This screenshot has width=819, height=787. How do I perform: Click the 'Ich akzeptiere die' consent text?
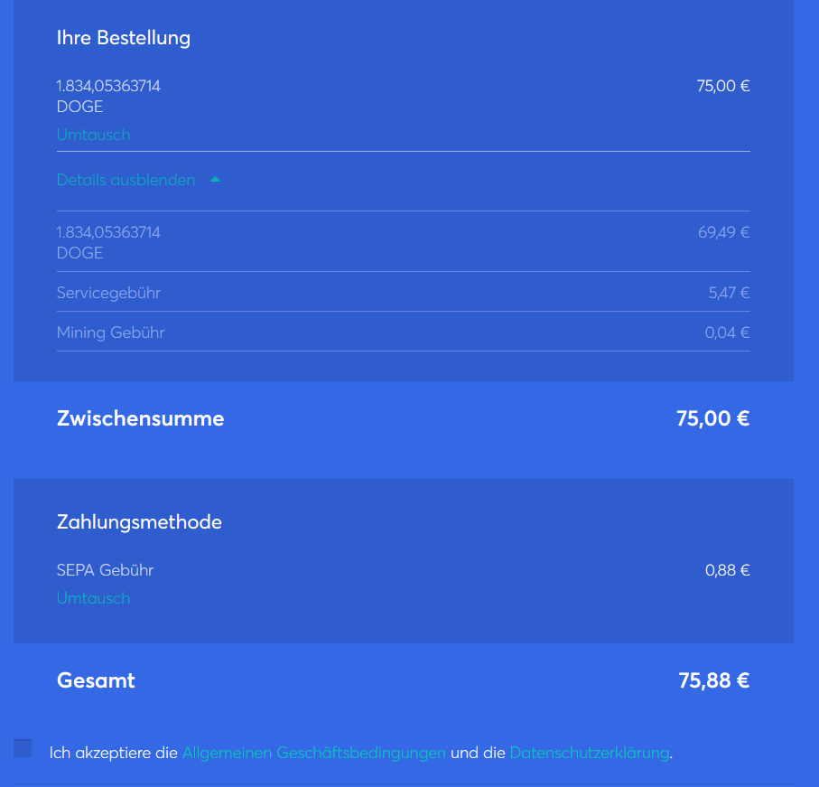[114, 753]
